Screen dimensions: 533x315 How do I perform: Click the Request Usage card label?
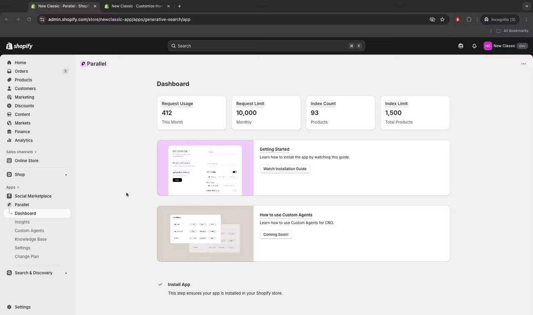pyautogui.click(x=177, y=104)
